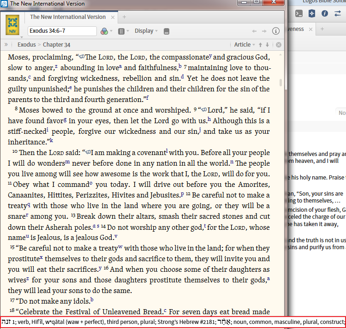Open the Article navigation dropdown
The height and width of the screenshot is (329, 346).
point(244,45)
